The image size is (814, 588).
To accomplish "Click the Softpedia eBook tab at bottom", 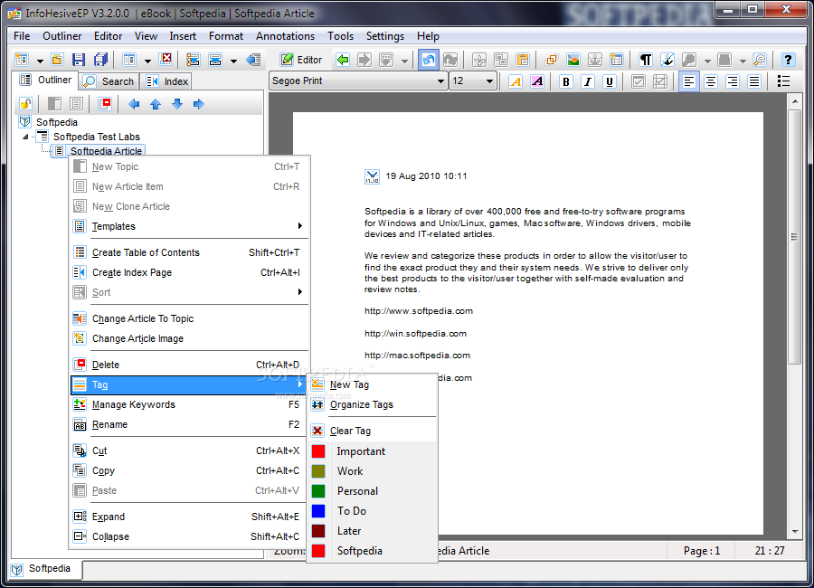I will point(46,569).
